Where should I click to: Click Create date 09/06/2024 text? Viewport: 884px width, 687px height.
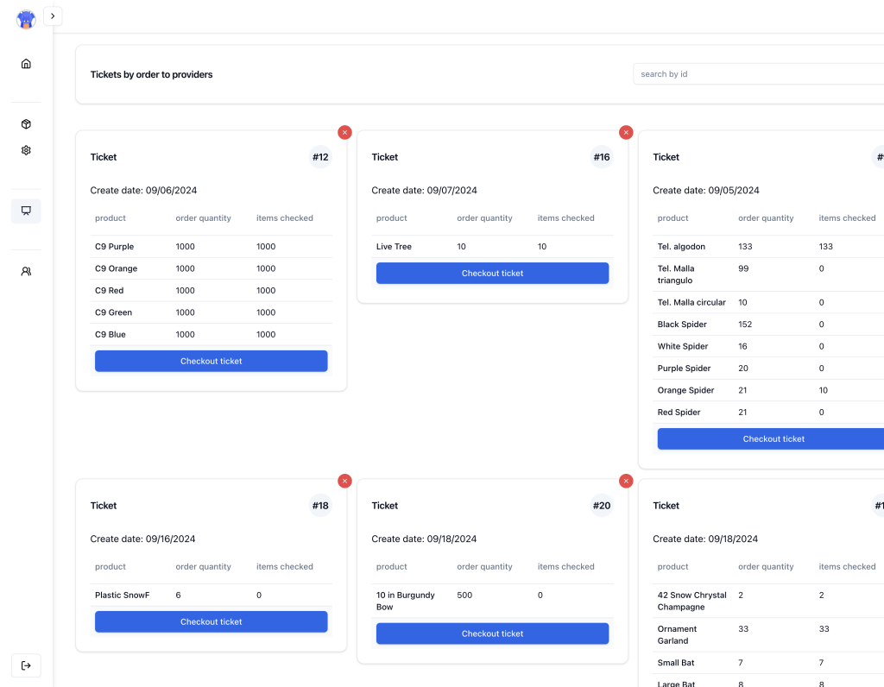(x=143, y=191)
